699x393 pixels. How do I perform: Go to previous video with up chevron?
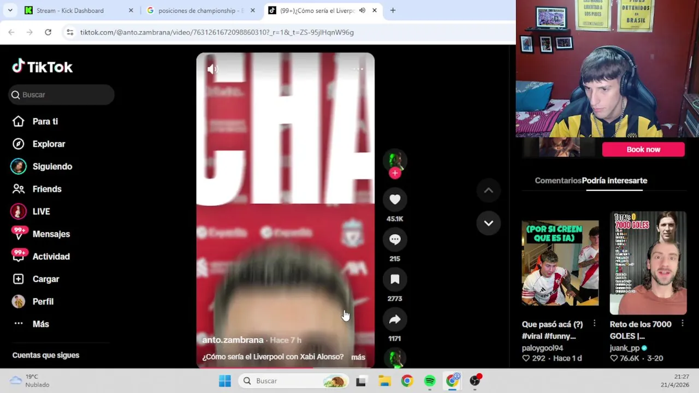[488, 190]
